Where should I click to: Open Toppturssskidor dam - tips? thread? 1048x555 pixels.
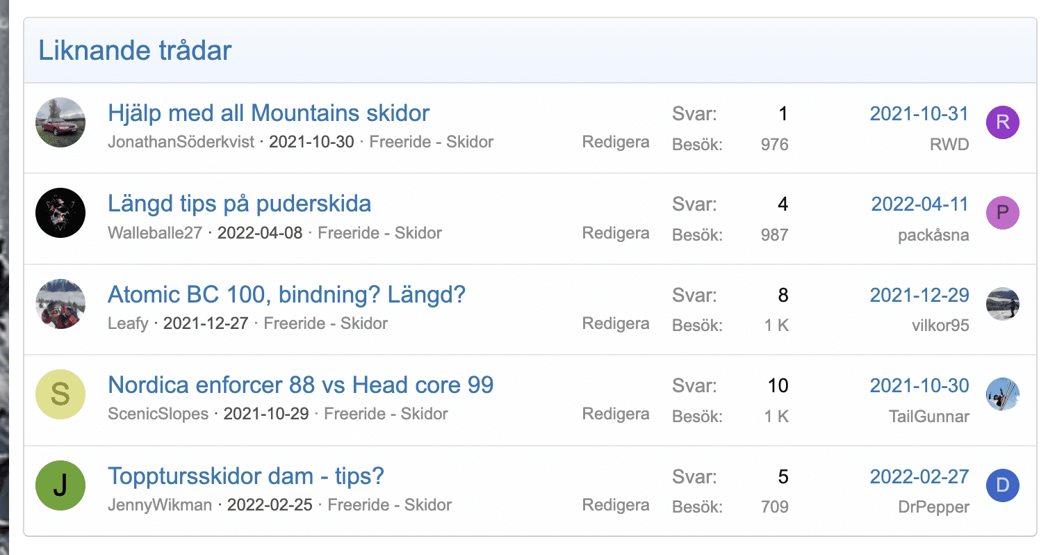(x=245, y=476)
